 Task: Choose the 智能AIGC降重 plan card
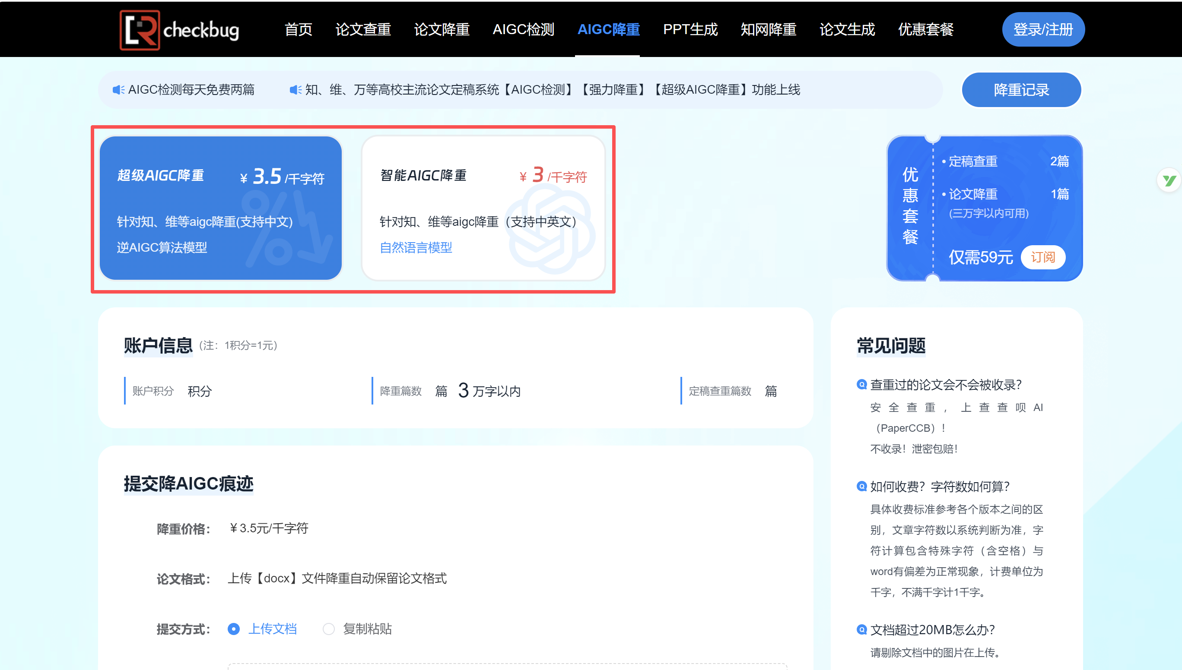pyautogui.click(x=483, y=208)
